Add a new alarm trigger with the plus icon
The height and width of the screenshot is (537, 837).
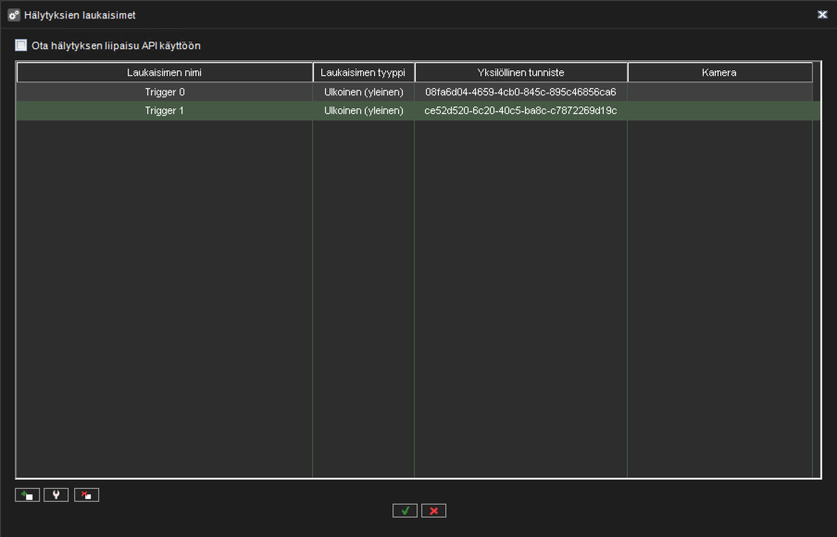pyautogui.click(x=27, y=494)
